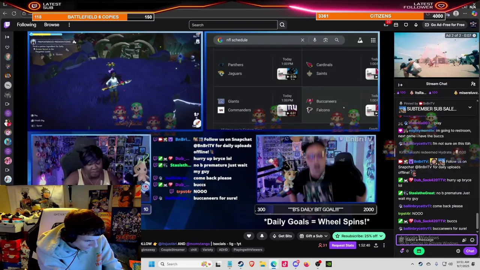Screen dimensions: 480x270
Task: Open Steam from the taskbar
Action: [x=240, y=264]
